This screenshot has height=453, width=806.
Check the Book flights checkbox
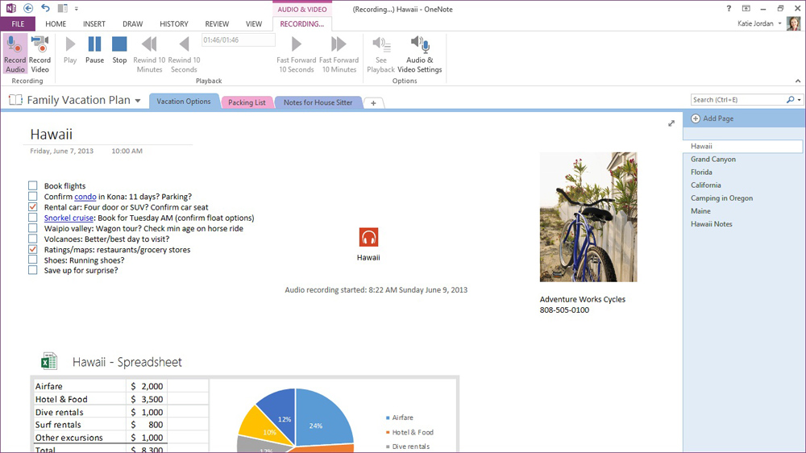click(33, 185)
